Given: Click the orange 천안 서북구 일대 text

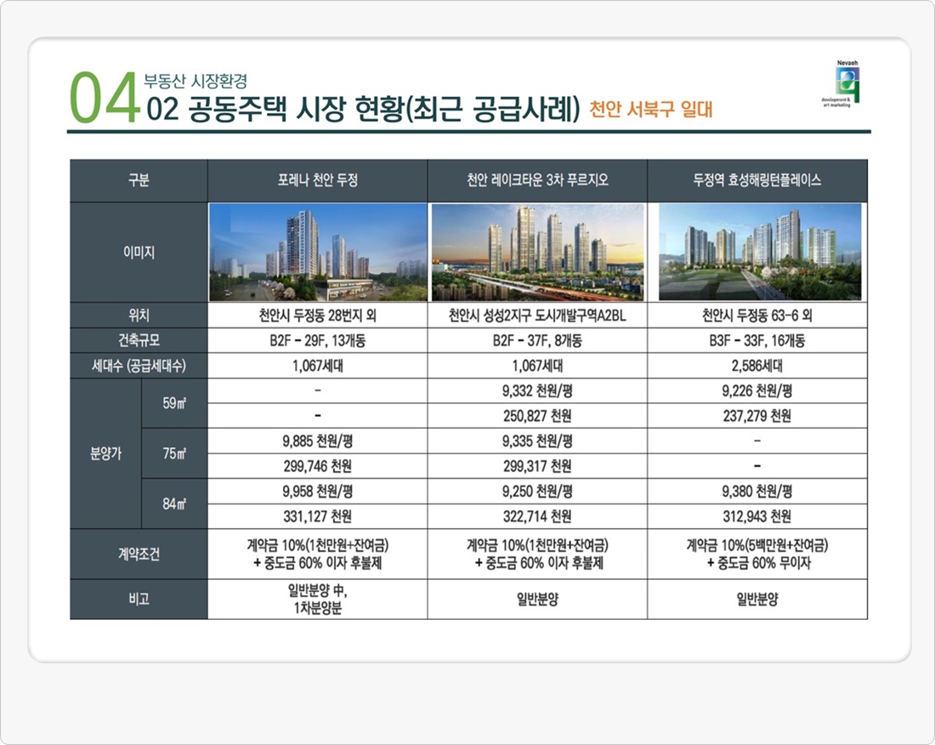Looking at the screenshot, I should pyautogui.click(x=650, y=109).
